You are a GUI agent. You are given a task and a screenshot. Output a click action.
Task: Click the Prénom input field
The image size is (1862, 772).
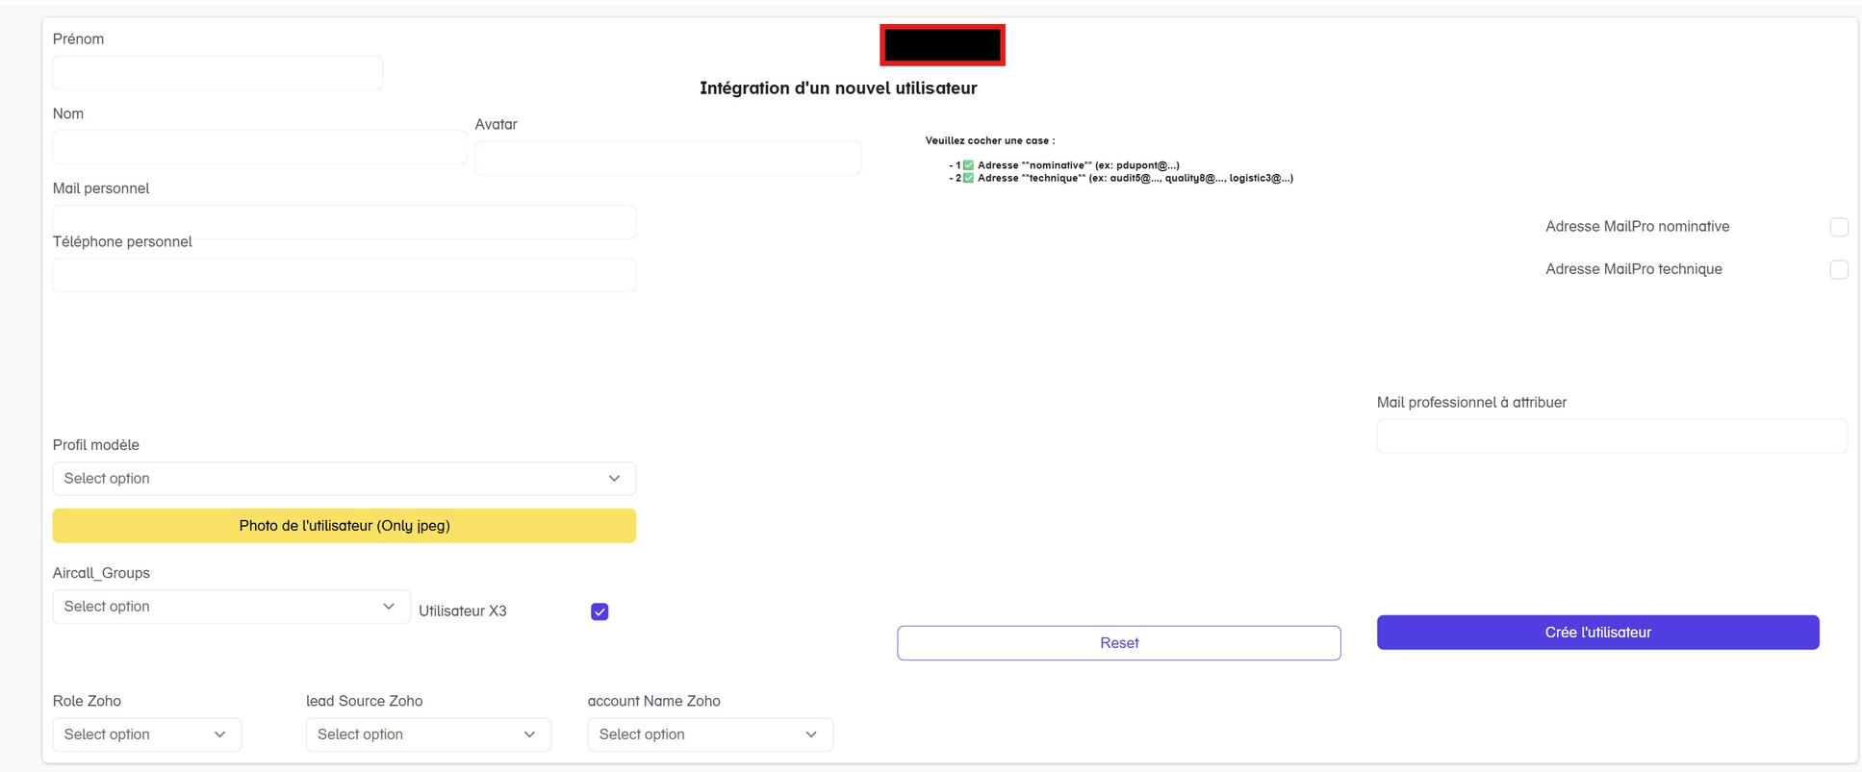click(x=217, y=73)
